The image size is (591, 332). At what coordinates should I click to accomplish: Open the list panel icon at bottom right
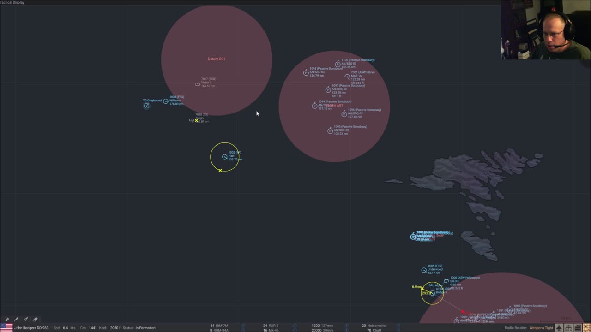click(x=578, y=328)
